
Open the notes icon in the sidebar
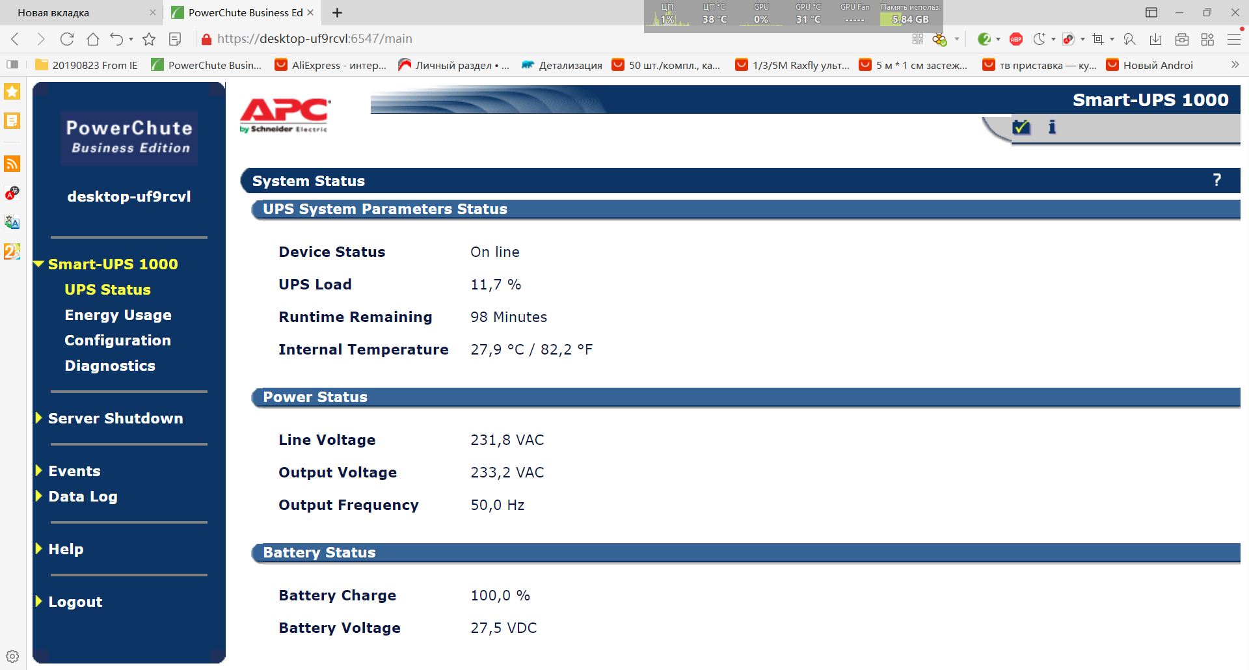click(x=12, y=121)
